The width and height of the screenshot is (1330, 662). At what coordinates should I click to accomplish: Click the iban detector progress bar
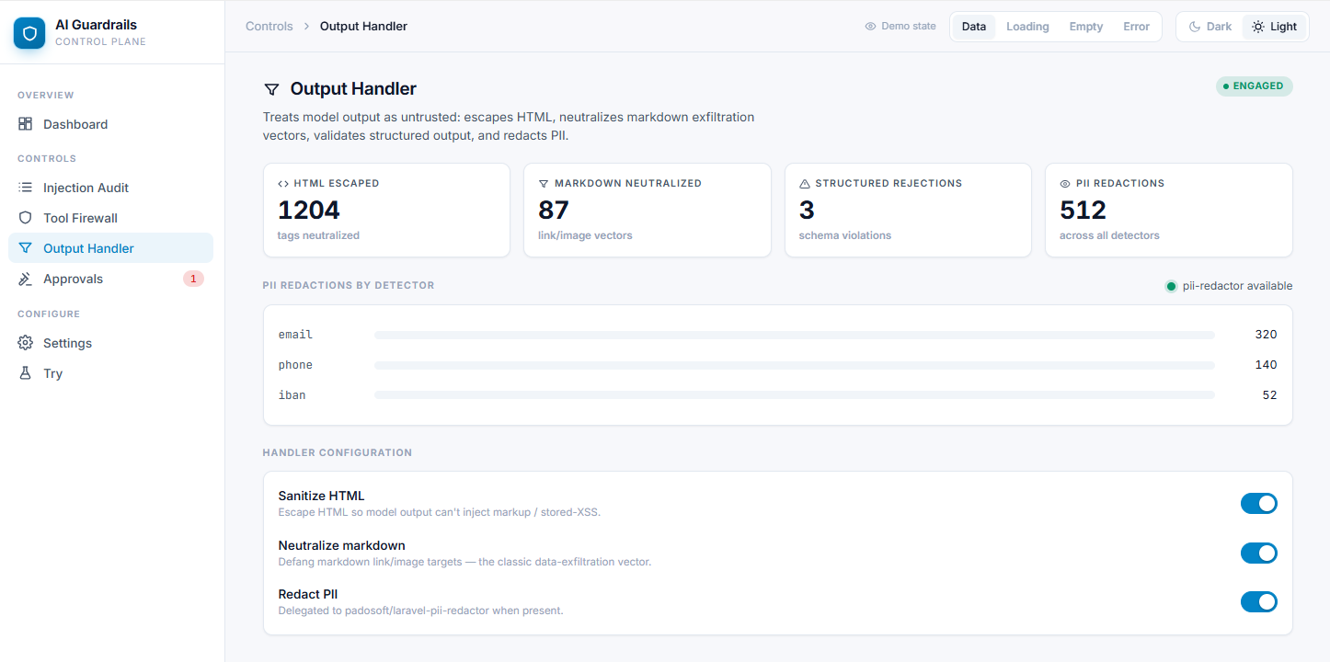click(795, 395)
